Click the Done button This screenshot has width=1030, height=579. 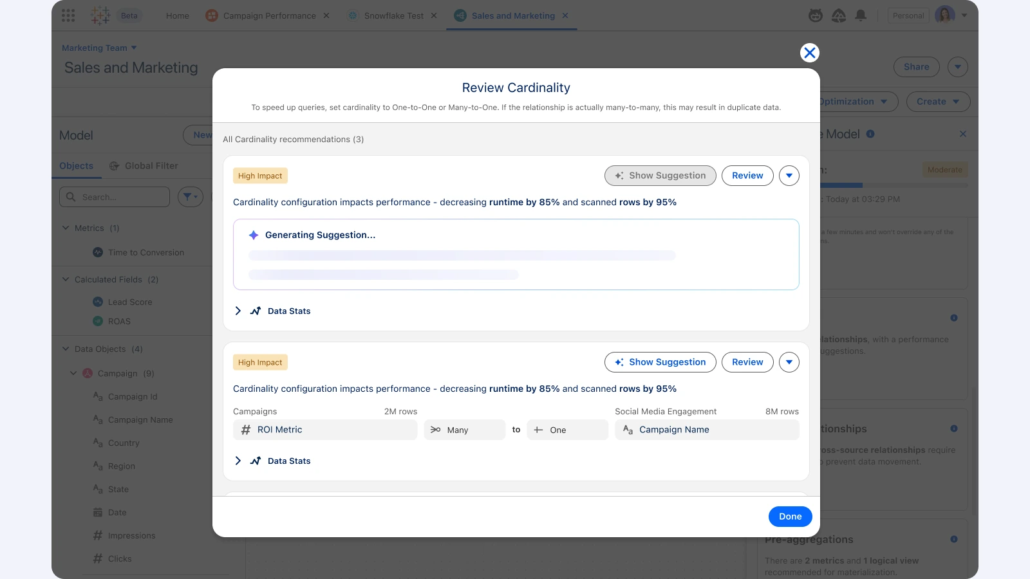coord(790,517)
